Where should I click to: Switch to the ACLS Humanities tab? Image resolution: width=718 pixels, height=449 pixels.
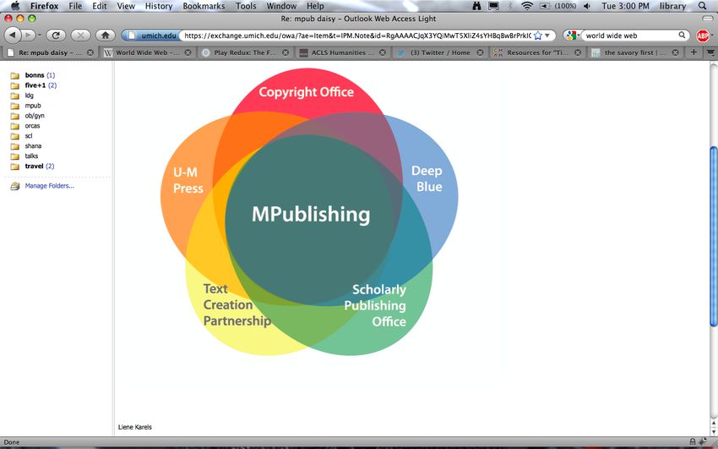342,52
